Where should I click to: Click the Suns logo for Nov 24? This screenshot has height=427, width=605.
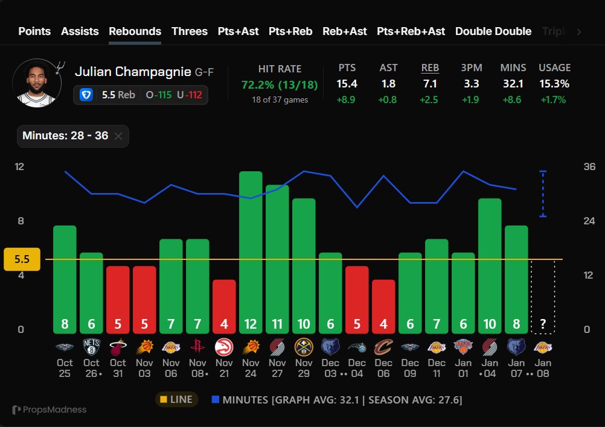point(251,347)
